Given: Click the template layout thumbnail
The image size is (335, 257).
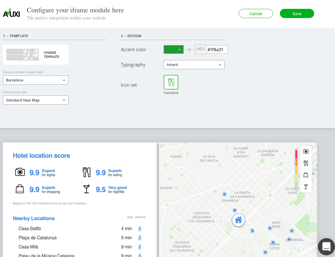Looking at the screenshot, I should 23,55.
